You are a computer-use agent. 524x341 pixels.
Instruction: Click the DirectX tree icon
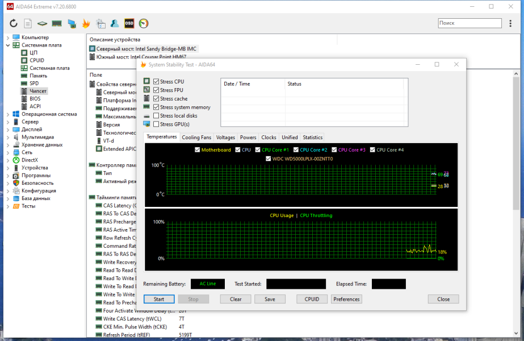(x=16, y=160)
